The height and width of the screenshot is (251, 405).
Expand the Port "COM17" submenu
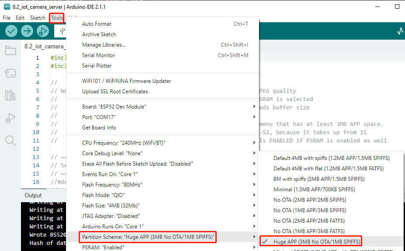(x=163, y=117)
